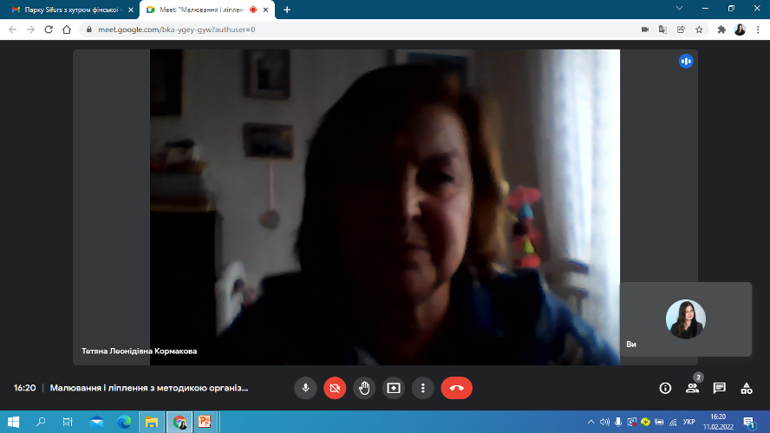Viewport: 770px width, 433px height.
Task: Open the more options menu in Meet
Action: 423,388
